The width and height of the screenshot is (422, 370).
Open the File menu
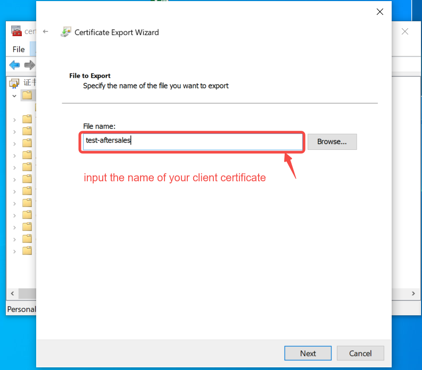(x=19, y=49)
